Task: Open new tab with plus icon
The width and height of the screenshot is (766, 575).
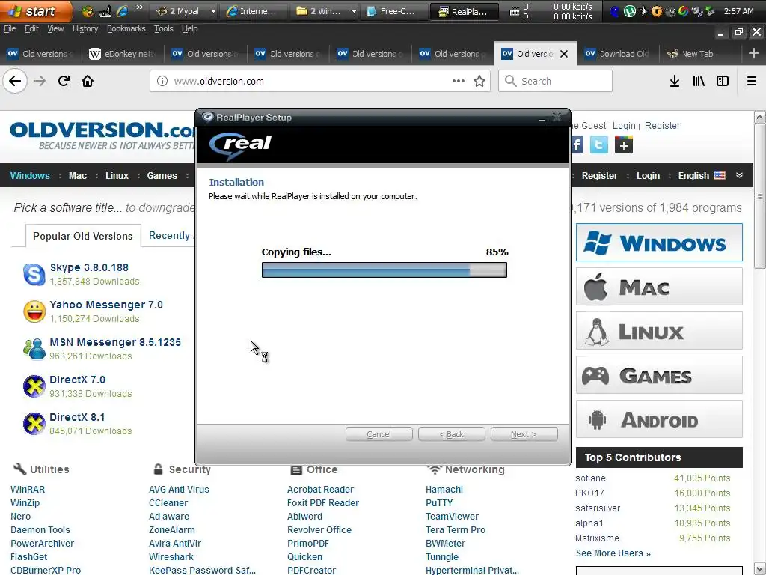Action: tap(754, 53)
